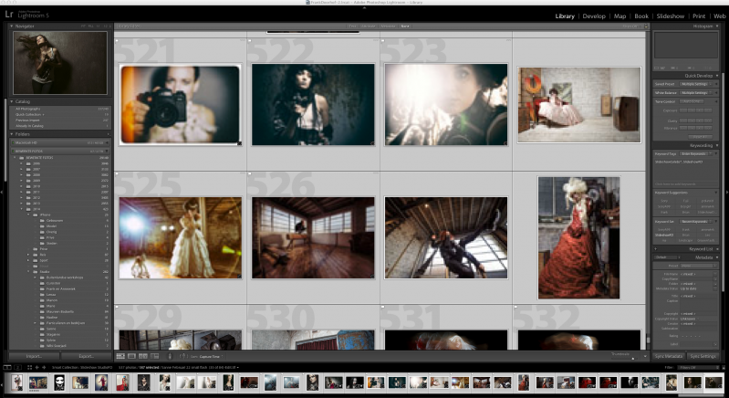Viewport: 729px width, 398px height.
Task: Click the filmstrip grid shortcut icon
Action: point(30,367)
